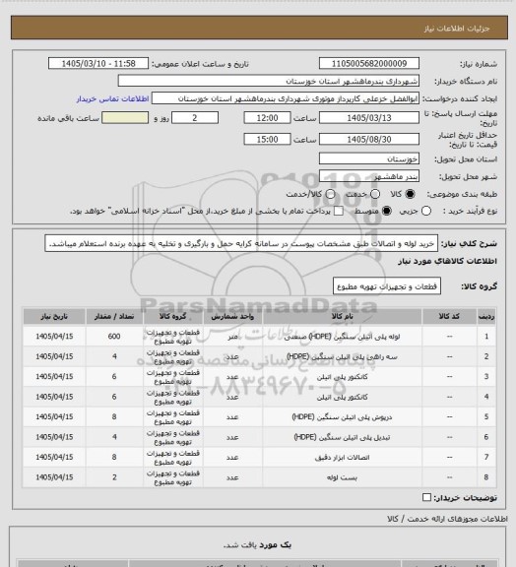Toggle the توضیحات خریدار checkbox
The width and height of the screenshot is (516, 567).
pyautogui.click(x=426, y=497)
